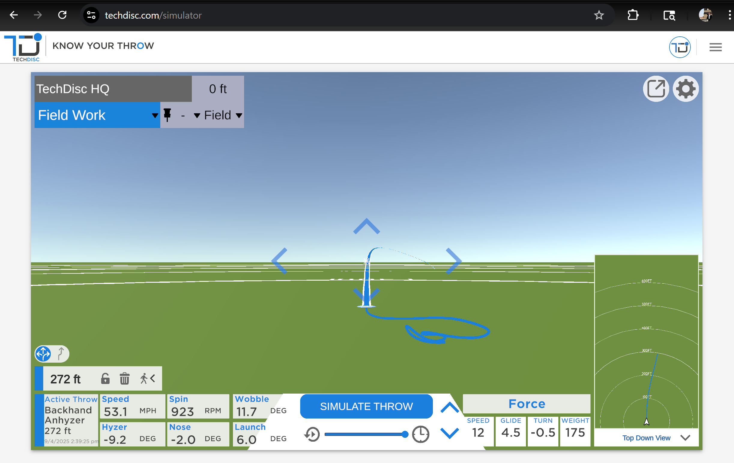734x463 pixels.
Task: Expand the Top Down View chevron
Action: (x=685, y=438)
